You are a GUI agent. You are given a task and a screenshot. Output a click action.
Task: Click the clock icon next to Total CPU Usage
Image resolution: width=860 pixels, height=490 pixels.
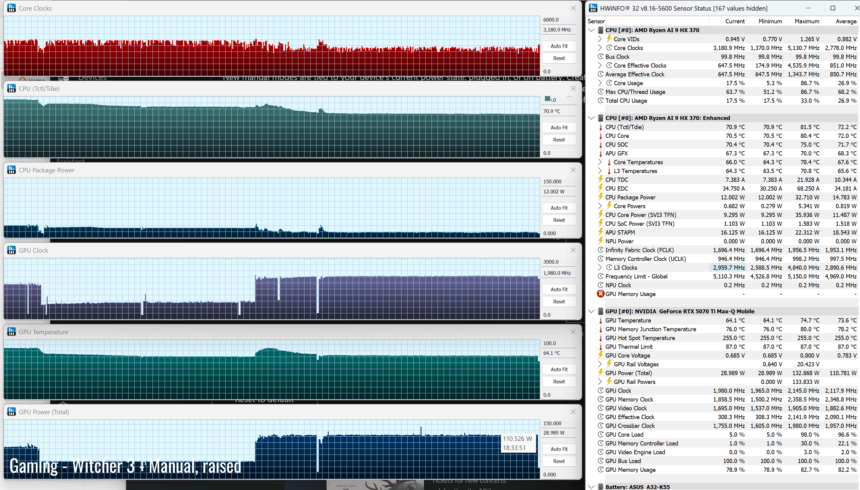(x=600, y=100)
